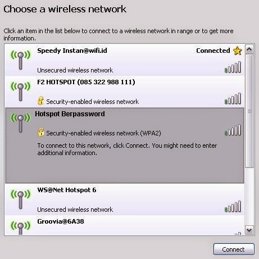
Task: Click signal bars for Hotspot Berpassword network
Action: pyautogui.click(x=233, y=130)
